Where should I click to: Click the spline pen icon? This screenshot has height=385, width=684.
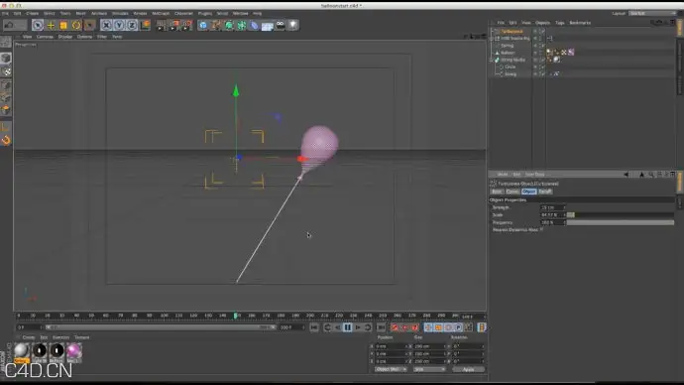pos(216,26)
